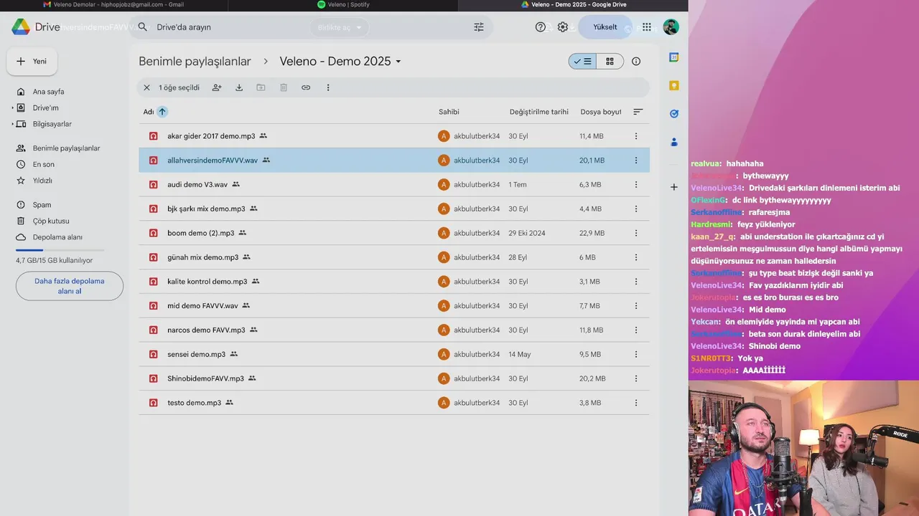Click the webcam video thumbnail
919x516 pixels.
click(x=803, y=448)
